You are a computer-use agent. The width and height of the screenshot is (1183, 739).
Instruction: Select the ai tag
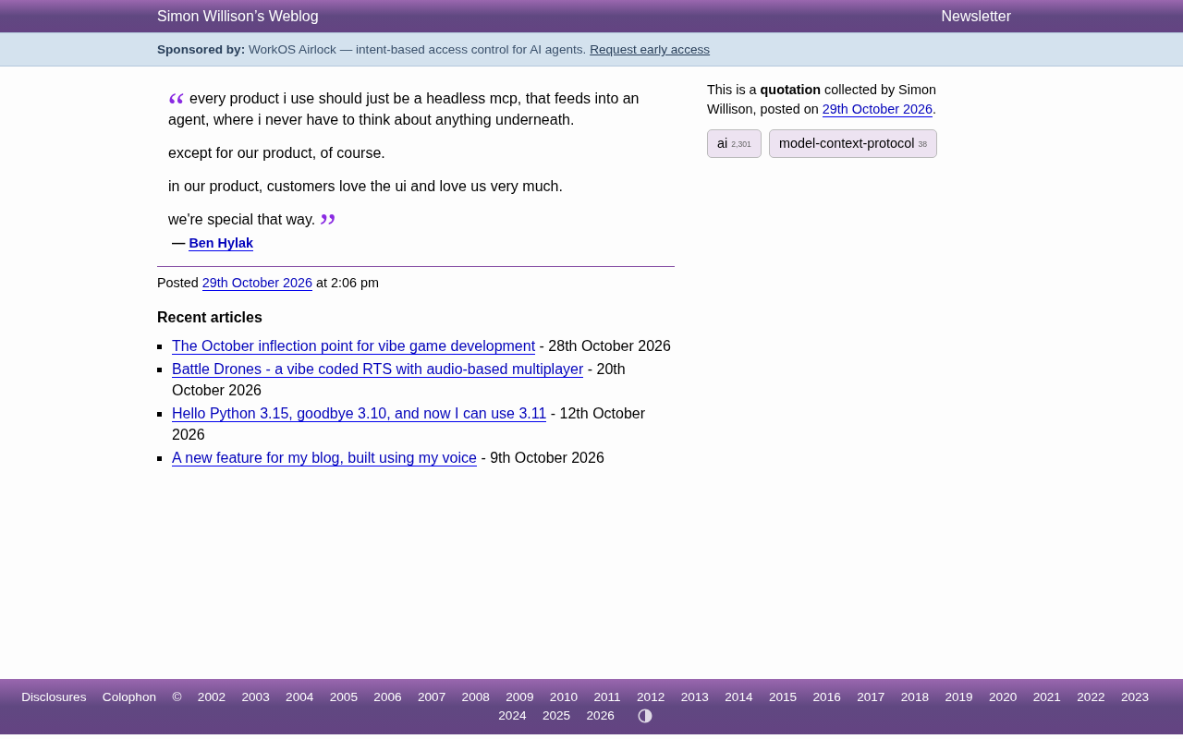(734, 143)
